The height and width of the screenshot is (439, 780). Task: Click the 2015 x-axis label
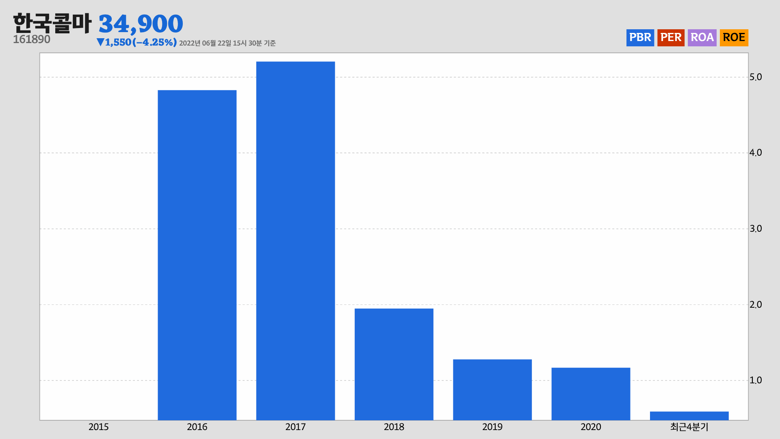(x=99, y=427)
